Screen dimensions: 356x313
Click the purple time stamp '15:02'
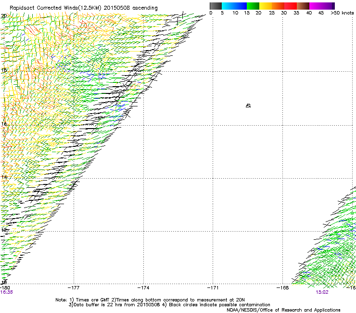click(322, 292)
